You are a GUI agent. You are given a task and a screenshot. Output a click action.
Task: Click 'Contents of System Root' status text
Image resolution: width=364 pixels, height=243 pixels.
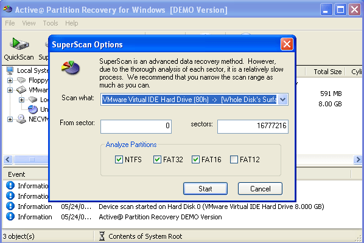click(145, 236)
